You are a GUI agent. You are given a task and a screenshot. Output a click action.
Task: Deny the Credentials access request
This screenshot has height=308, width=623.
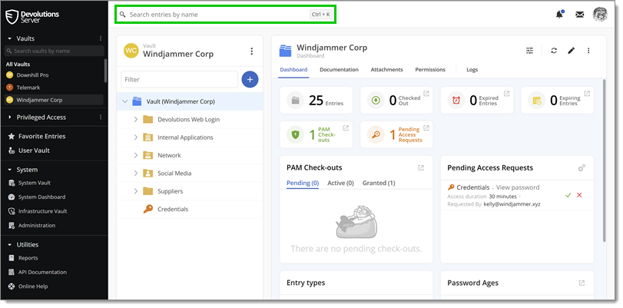[579, 195]
